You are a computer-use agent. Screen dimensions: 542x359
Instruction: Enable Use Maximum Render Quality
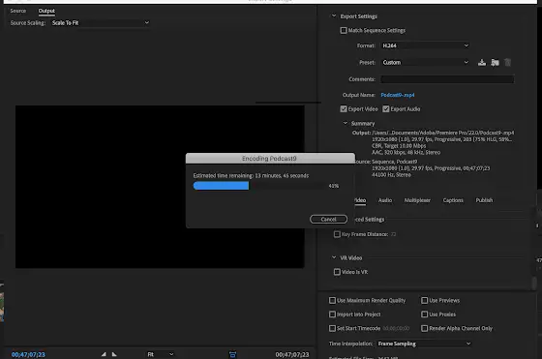(332, 300)
